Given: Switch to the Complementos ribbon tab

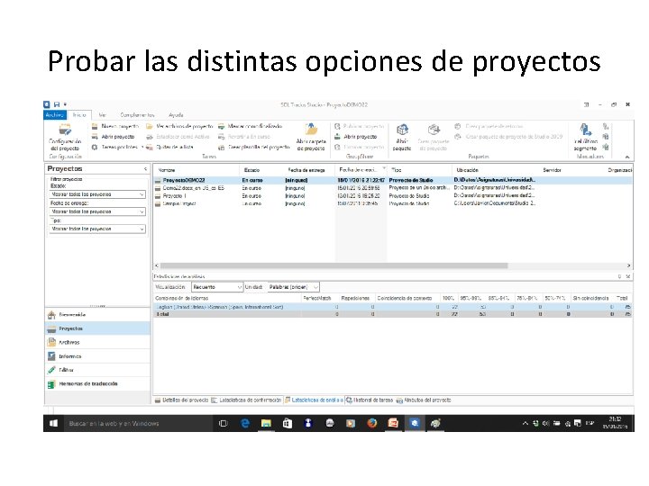Looking at the screenshot, I should point(137,115).
